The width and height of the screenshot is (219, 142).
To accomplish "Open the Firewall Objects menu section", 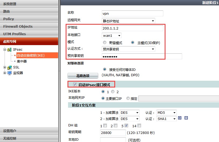I will pos(18,26).
